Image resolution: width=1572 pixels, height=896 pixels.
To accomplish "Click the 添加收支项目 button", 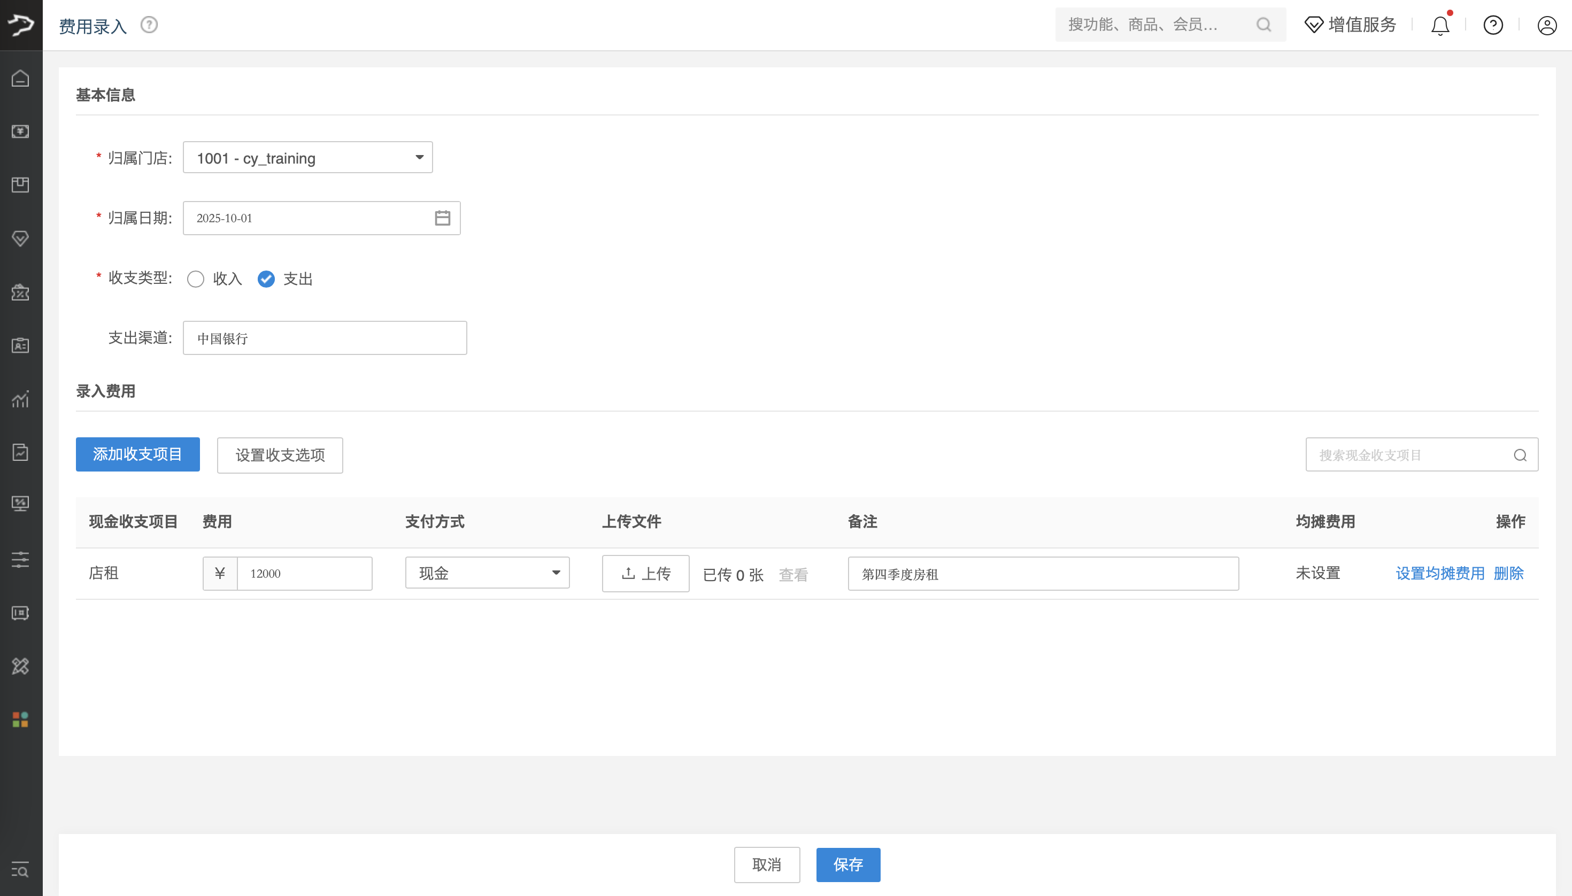I will pos(137,454).
